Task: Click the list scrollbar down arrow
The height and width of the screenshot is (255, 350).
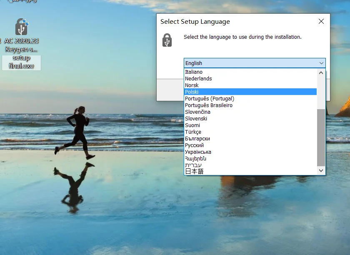Action: tap(321, 170)
